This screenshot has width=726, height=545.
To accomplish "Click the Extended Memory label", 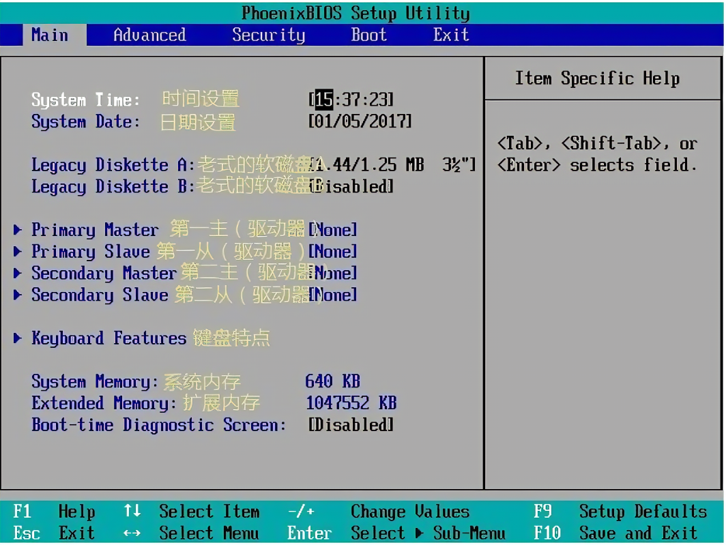I will pos(104,403).
